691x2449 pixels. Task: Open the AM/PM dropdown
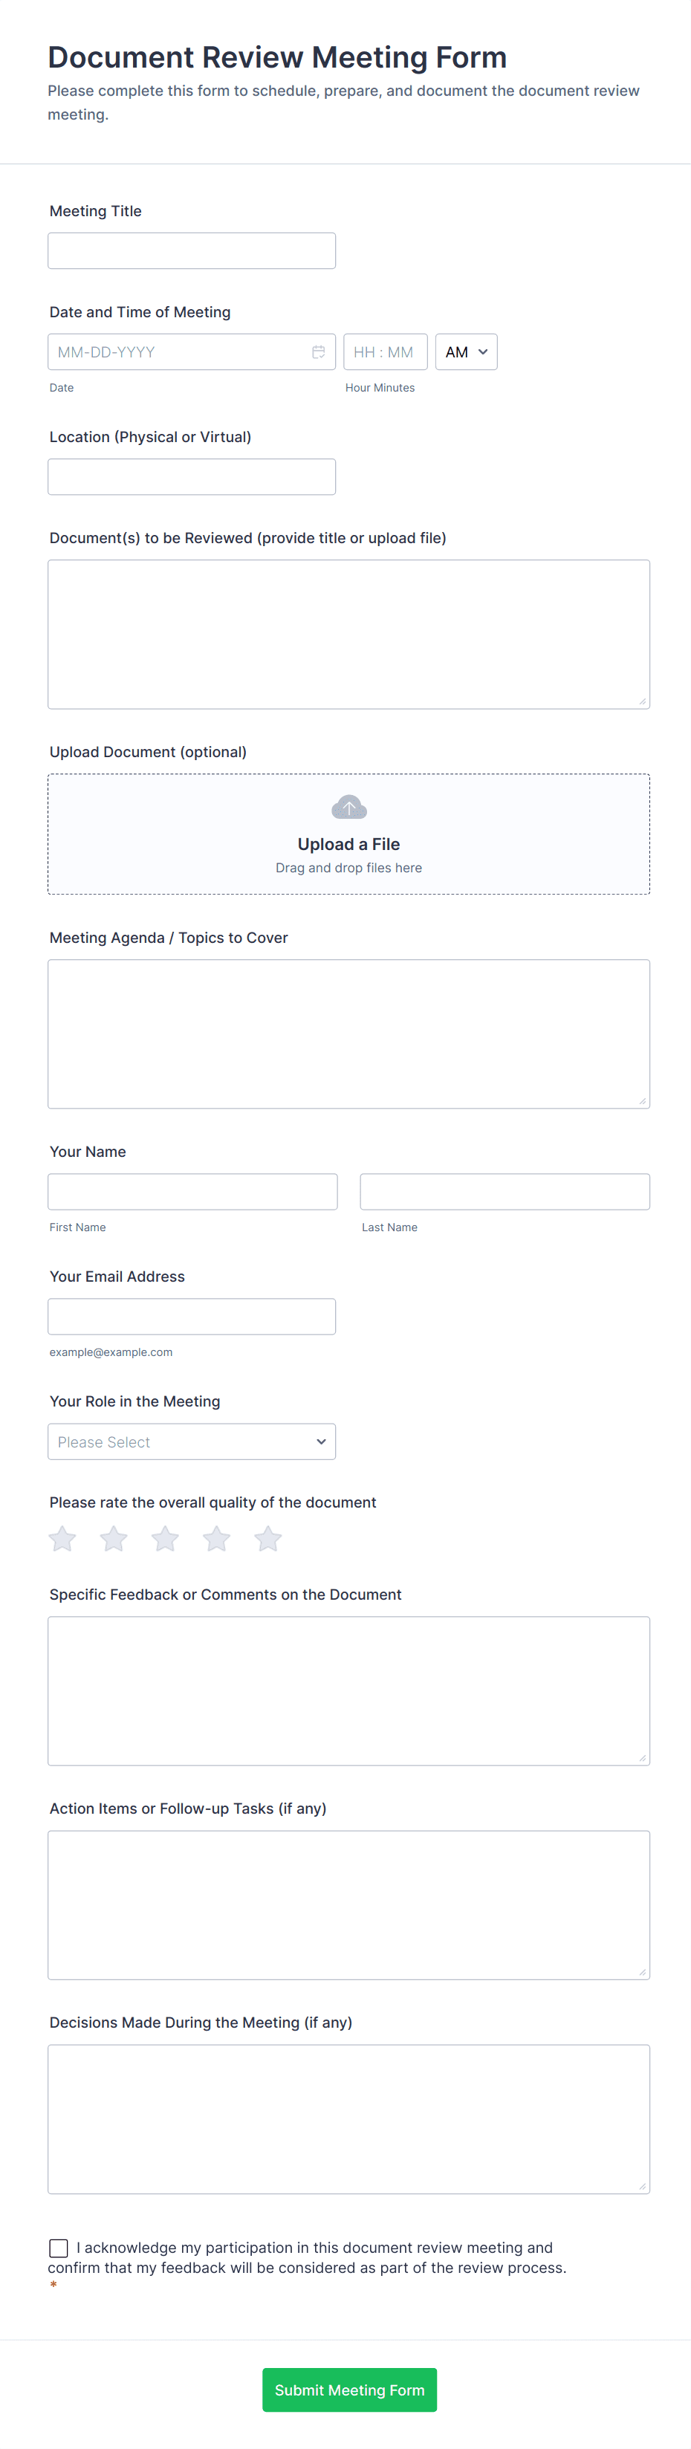(x=466, y=351)
